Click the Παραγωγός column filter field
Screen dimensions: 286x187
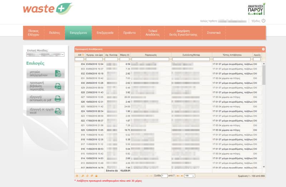point(151,59)
